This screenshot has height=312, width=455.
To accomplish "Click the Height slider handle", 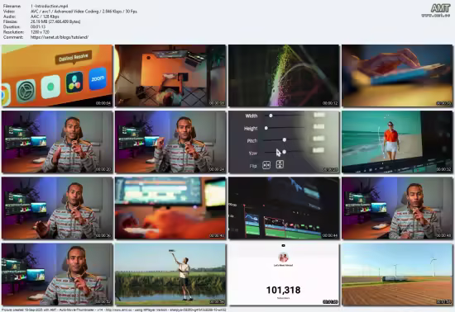I will click(x=266, y=128).
